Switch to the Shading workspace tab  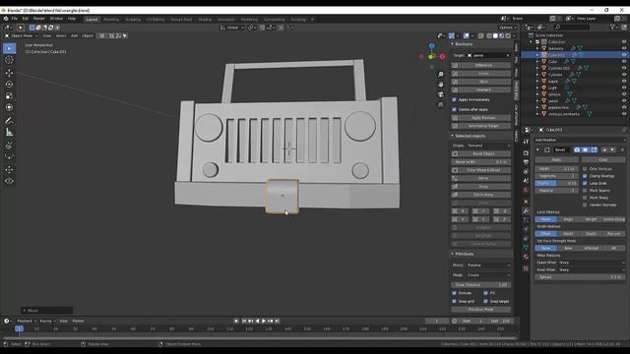click(205, 20)
